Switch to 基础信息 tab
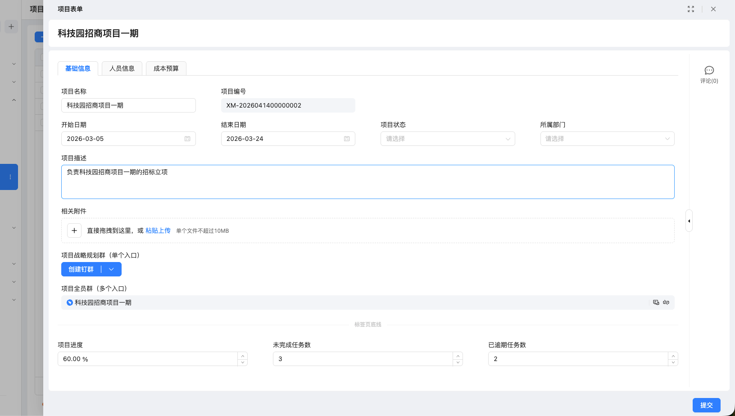 coord(78,68)
